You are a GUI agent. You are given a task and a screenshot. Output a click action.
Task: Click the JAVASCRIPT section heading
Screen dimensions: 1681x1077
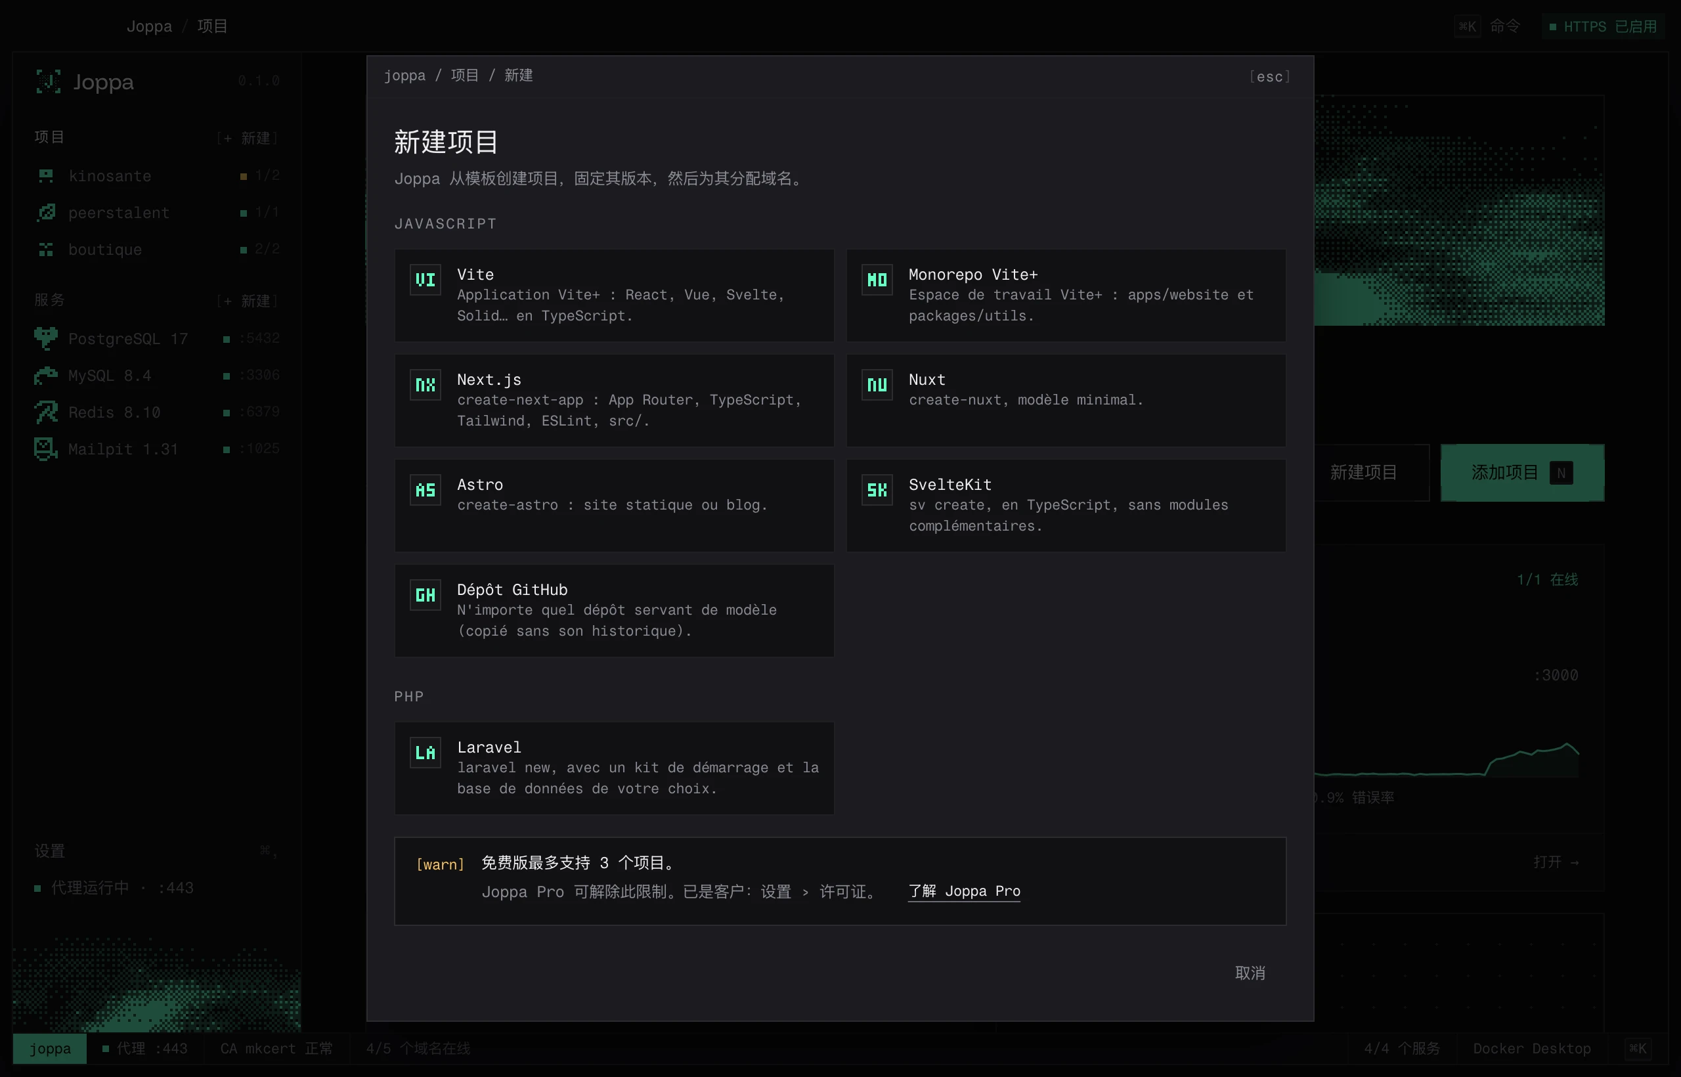(445, 224)
